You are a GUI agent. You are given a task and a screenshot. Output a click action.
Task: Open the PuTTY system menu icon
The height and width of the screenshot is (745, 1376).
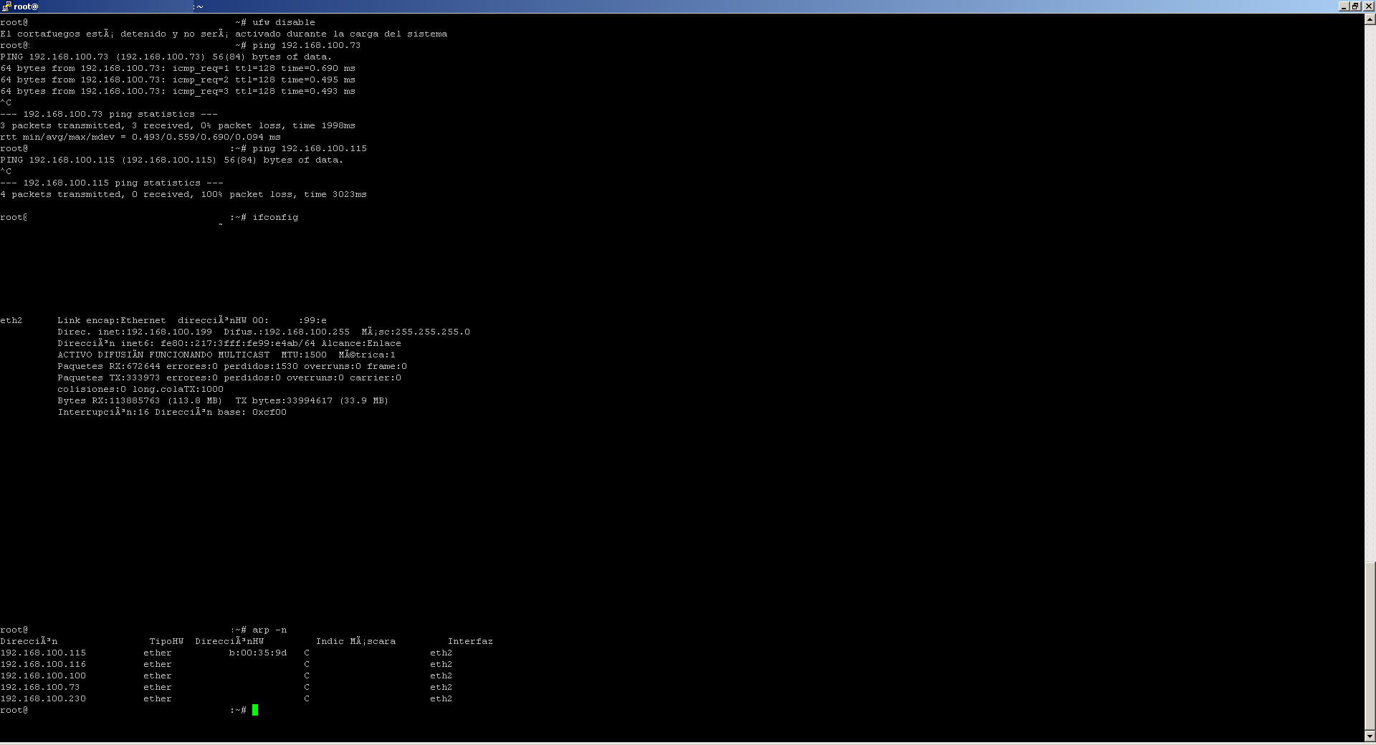6,6
